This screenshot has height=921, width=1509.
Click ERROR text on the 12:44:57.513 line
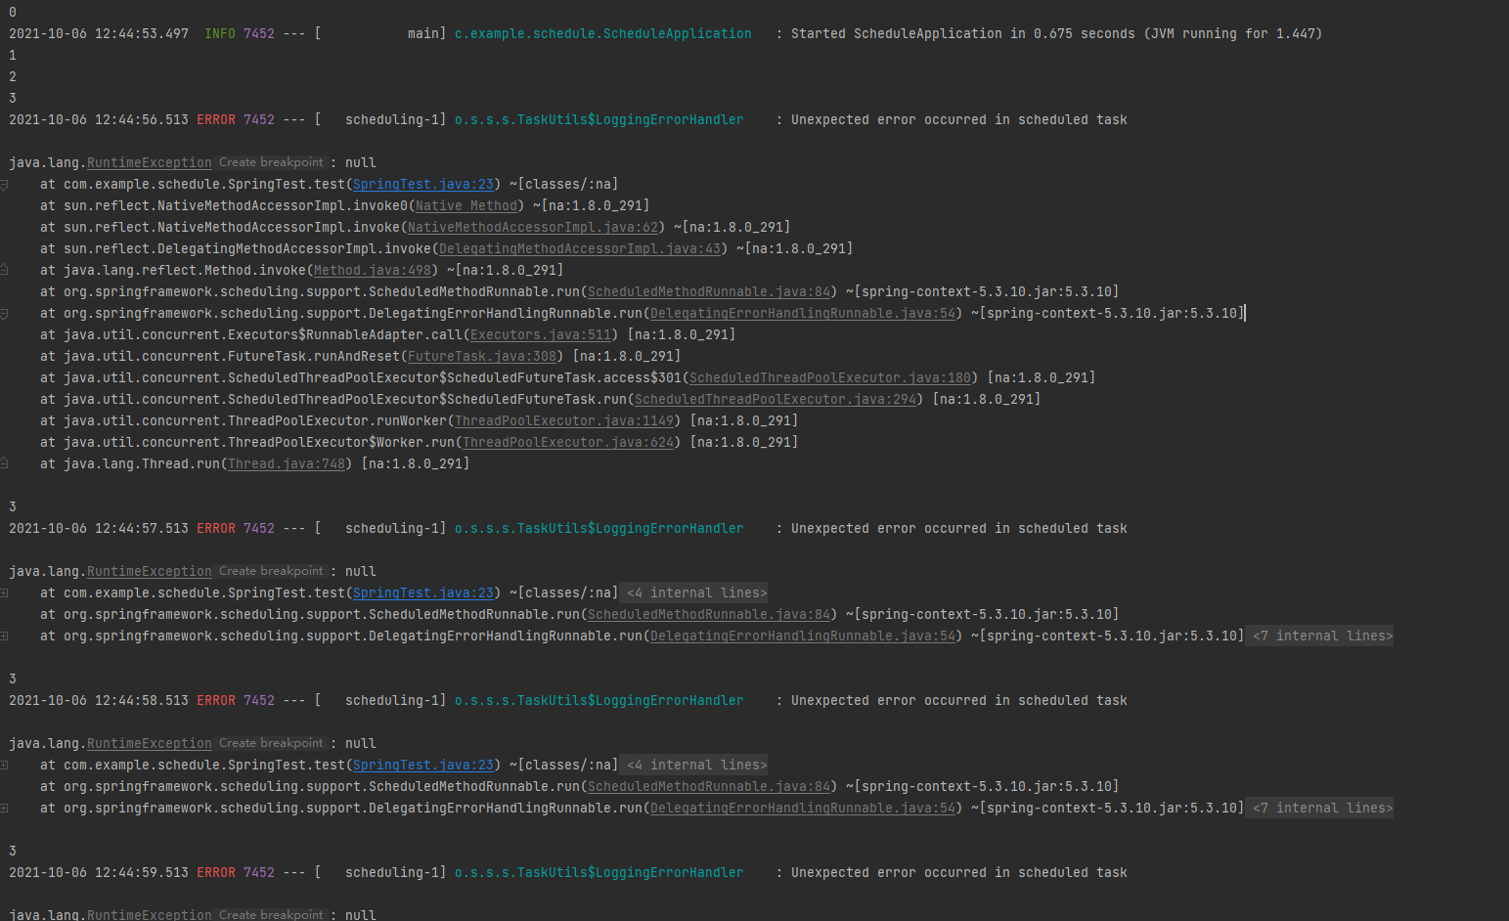[x=216, y=528]
